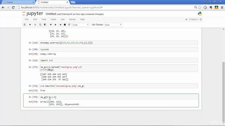Restart the kernel icon
Screen dimensions: 225x126
(69, 25)
